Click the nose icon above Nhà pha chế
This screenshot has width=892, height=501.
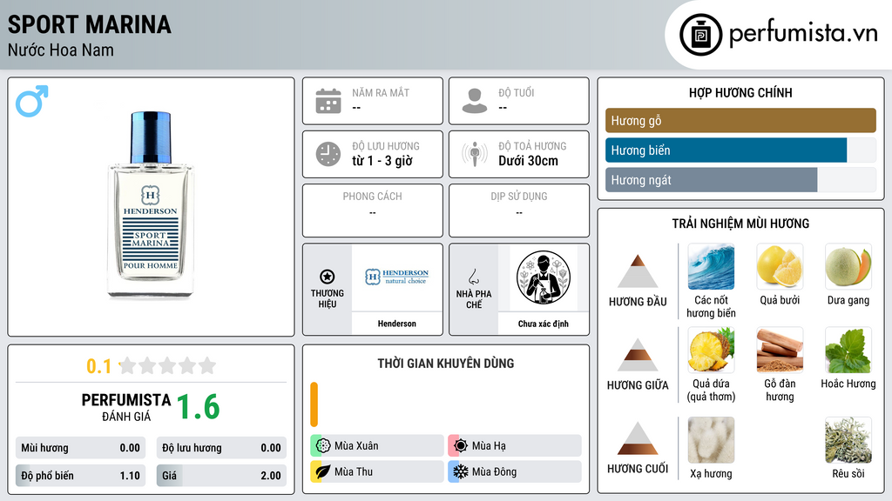473,277
